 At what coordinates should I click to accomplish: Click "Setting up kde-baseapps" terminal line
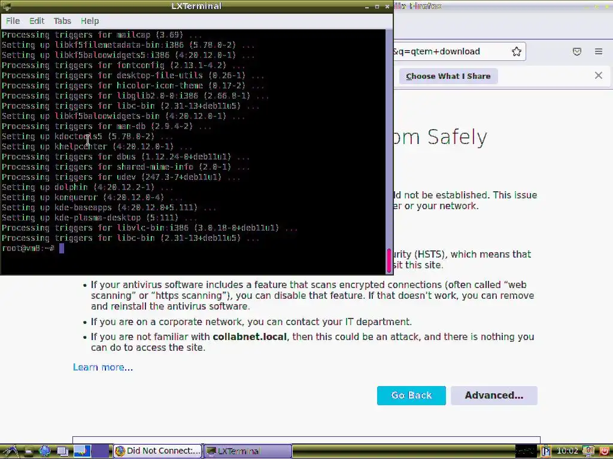click(108, 207)
